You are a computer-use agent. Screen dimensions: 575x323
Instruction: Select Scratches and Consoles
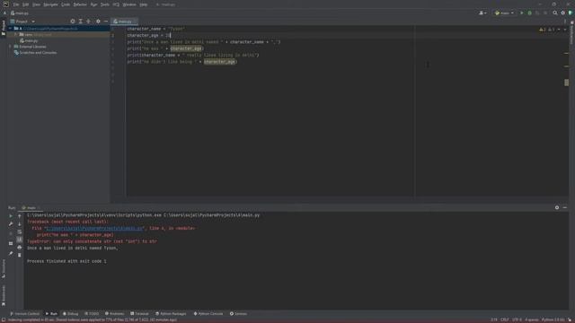pos(35,52)
